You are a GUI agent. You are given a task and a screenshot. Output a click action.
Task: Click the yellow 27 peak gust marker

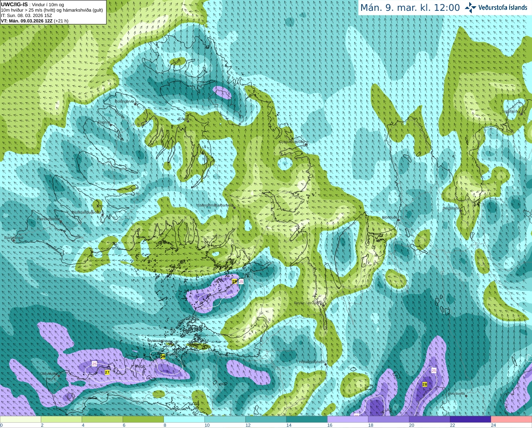pyautogui.click(x=107, y=372)
